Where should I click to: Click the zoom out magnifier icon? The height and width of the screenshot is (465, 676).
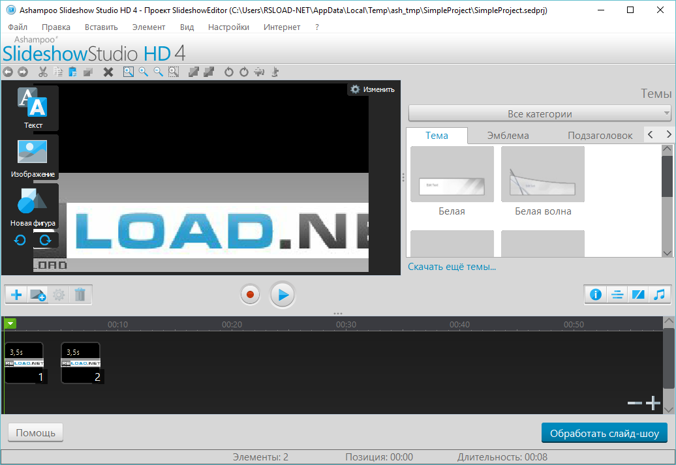pos(159,72)
